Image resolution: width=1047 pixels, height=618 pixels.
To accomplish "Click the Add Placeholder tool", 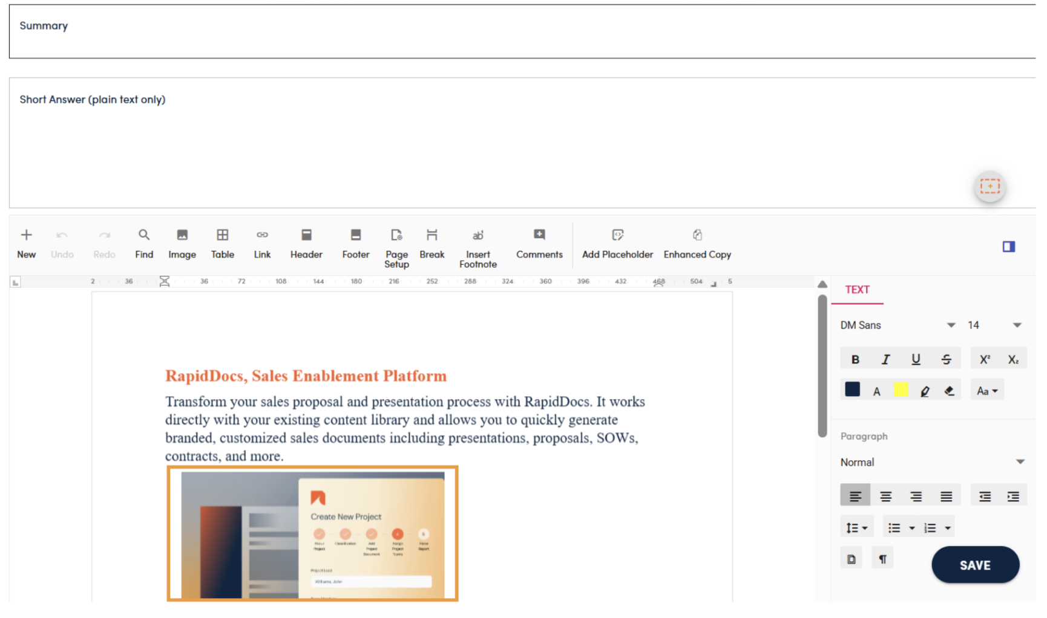I will tap(617, 244).
